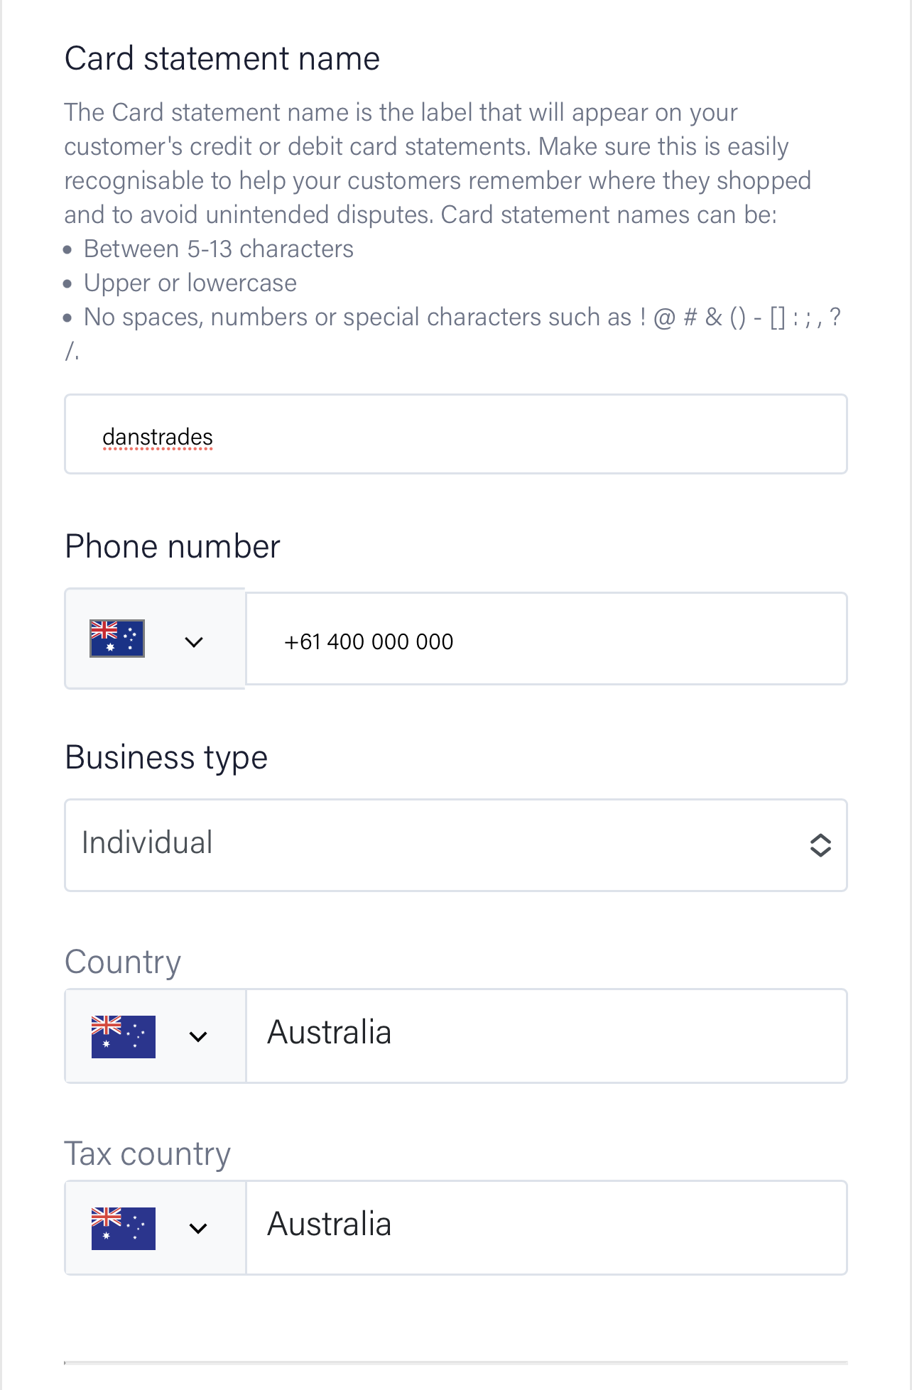Viewport: 912px width, 1390px height.
Task: Click the flag icon in the Country row
Action: point(124,1036)
